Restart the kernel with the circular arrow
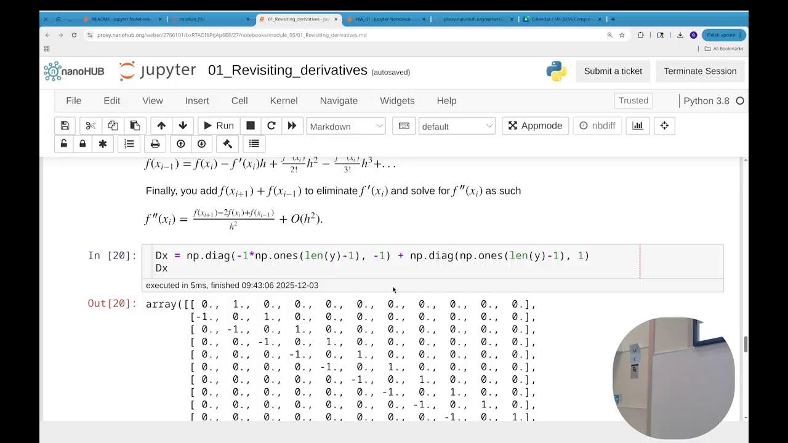Image resolution: width=788 pixels, height=443 pixels. pyautogui.click(x=271, y=126)
